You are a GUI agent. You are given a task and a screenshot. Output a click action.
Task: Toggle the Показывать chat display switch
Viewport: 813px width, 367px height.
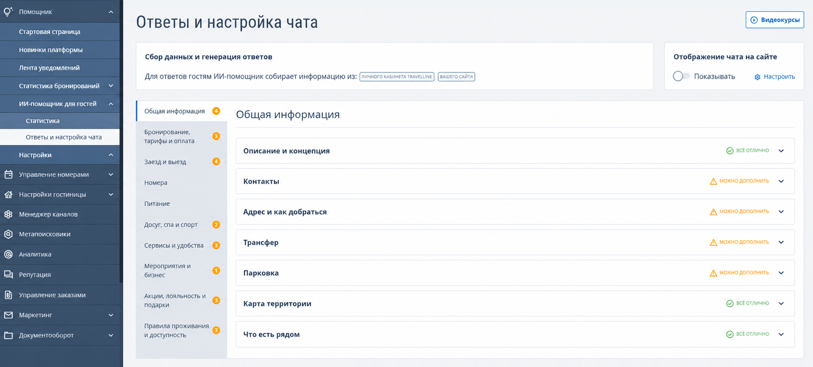681,76
